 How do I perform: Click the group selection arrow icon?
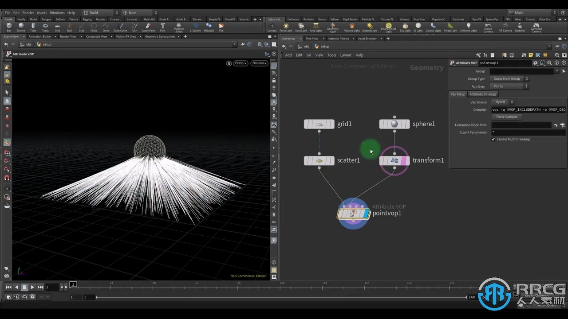click(x=564, y=71)
